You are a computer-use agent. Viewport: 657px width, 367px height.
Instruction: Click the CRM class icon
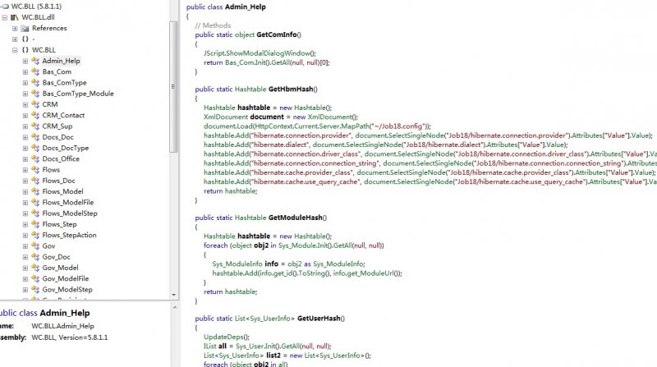(x=35, y=104)
